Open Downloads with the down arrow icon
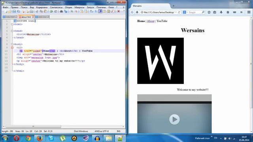This screenshot has height=142, width=253. click(221, 12)
